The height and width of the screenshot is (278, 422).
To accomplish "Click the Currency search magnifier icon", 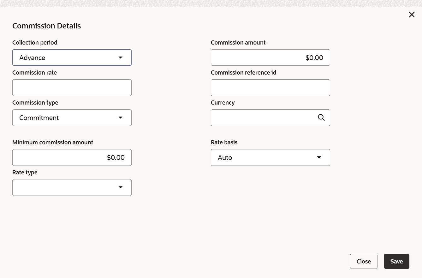I will [x=321, y=118].
